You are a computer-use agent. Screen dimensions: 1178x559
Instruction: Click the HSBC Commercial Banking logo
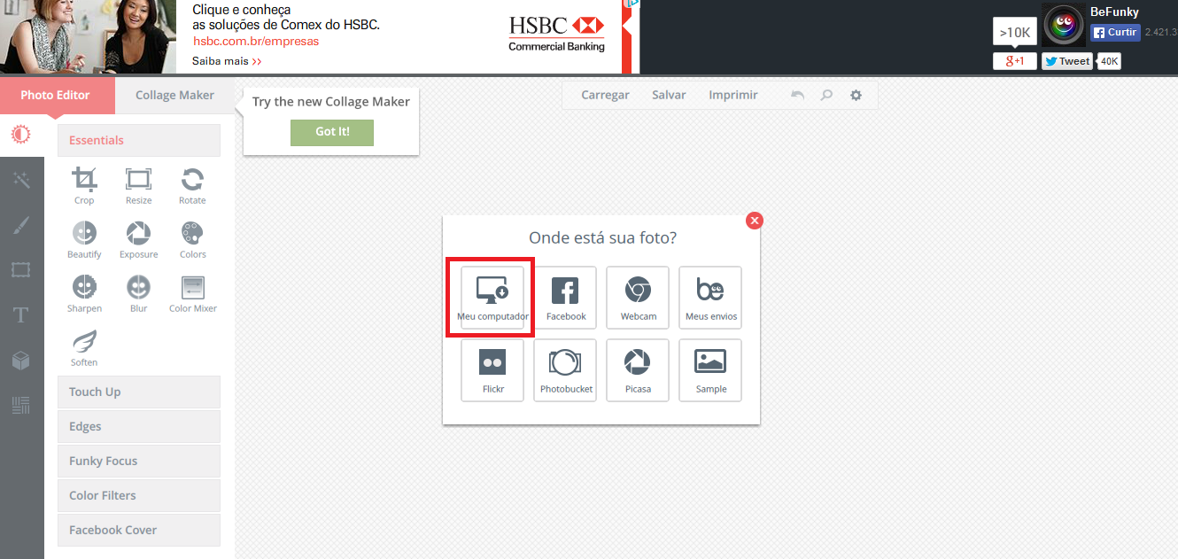click(x=556, y=34)
